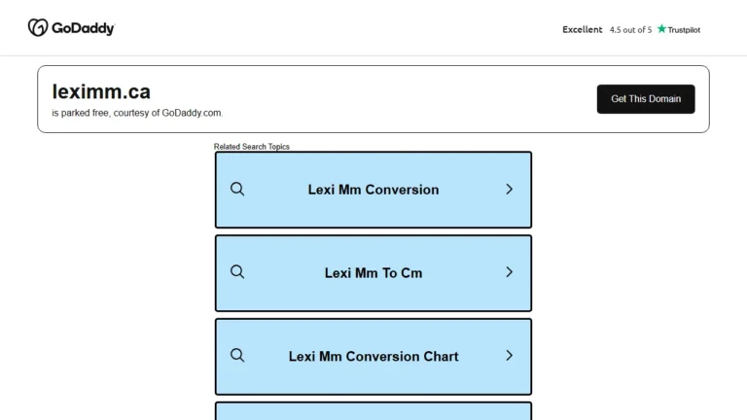Open chevron on Lexi Mm Conversion Chart row
This screenshot has height=420, width=747.
510,355
